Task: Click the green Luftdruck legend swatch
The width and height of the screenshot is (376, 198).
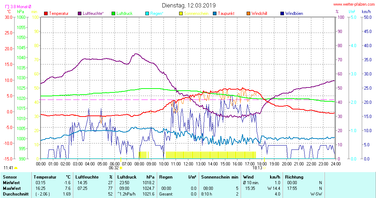Action: click(x=113, y=13)
